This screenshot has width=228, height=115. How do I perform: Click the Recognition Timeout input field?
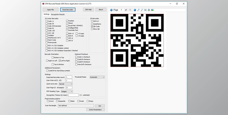click(74, 95)
